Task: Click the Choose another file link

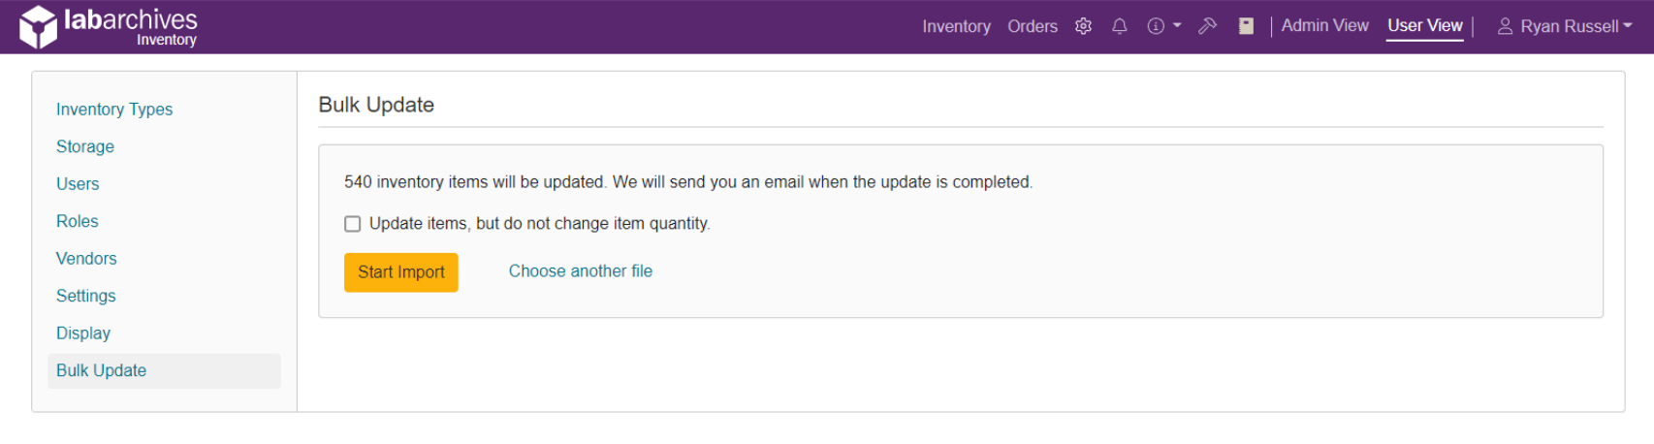Action: pyautogui.click(x=581, y=271)
